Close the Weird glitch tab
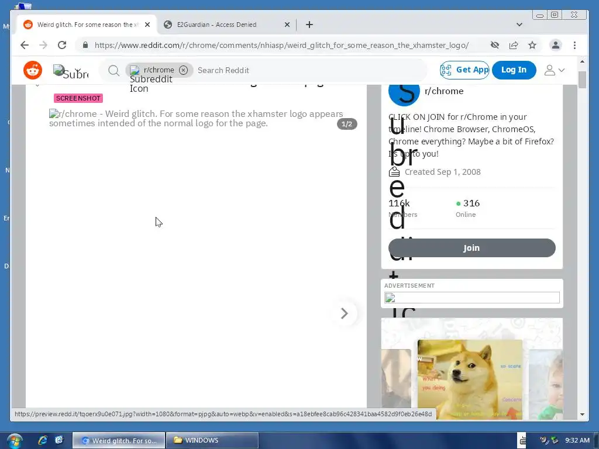Viewport: 599px width, 449px height. [147, 25]
